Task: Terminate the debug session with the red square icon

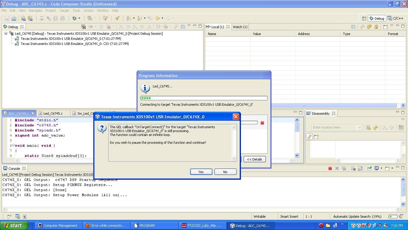Action: [x=330, y=168]
